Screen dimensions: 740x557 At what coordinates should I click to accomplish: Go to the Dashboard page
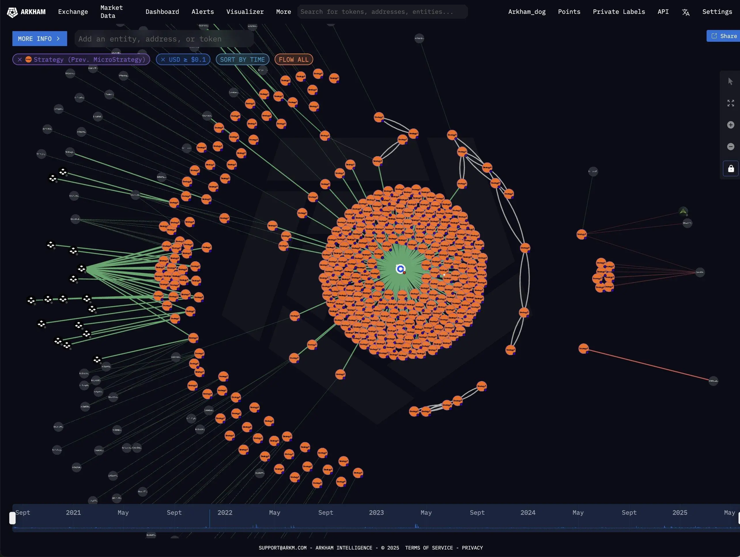(162, 12)
